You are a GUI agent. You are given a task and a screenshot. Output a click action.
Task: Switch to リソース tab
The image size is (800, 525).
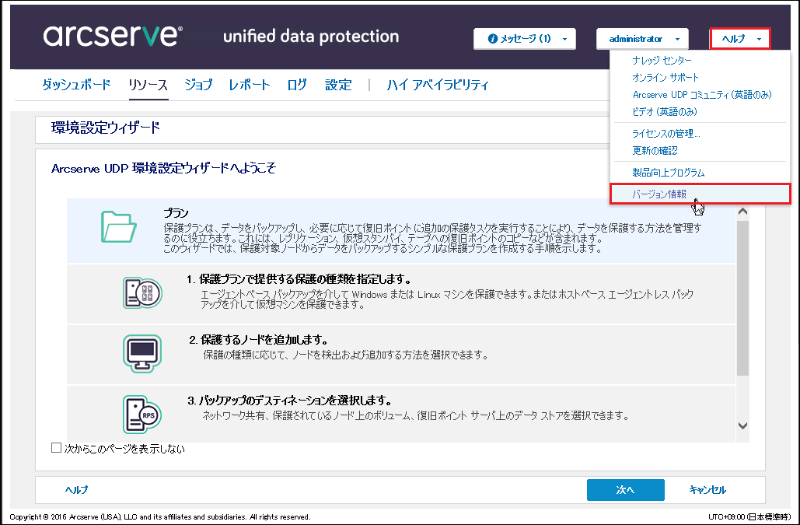[x=148, y=85]
